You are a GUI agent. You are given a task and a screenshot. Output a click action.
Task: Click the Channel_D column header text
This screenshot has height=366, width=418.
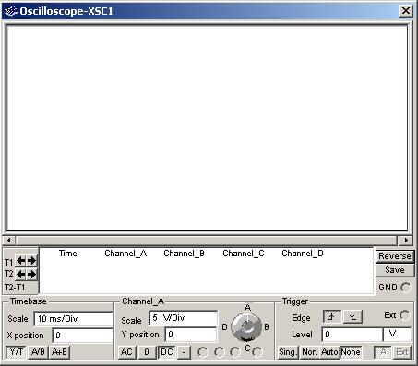click(303, 254)
